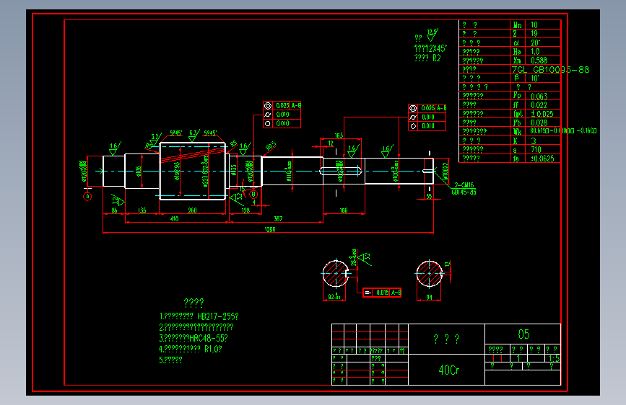Select the Mn module symbol cell

[518, 25]
